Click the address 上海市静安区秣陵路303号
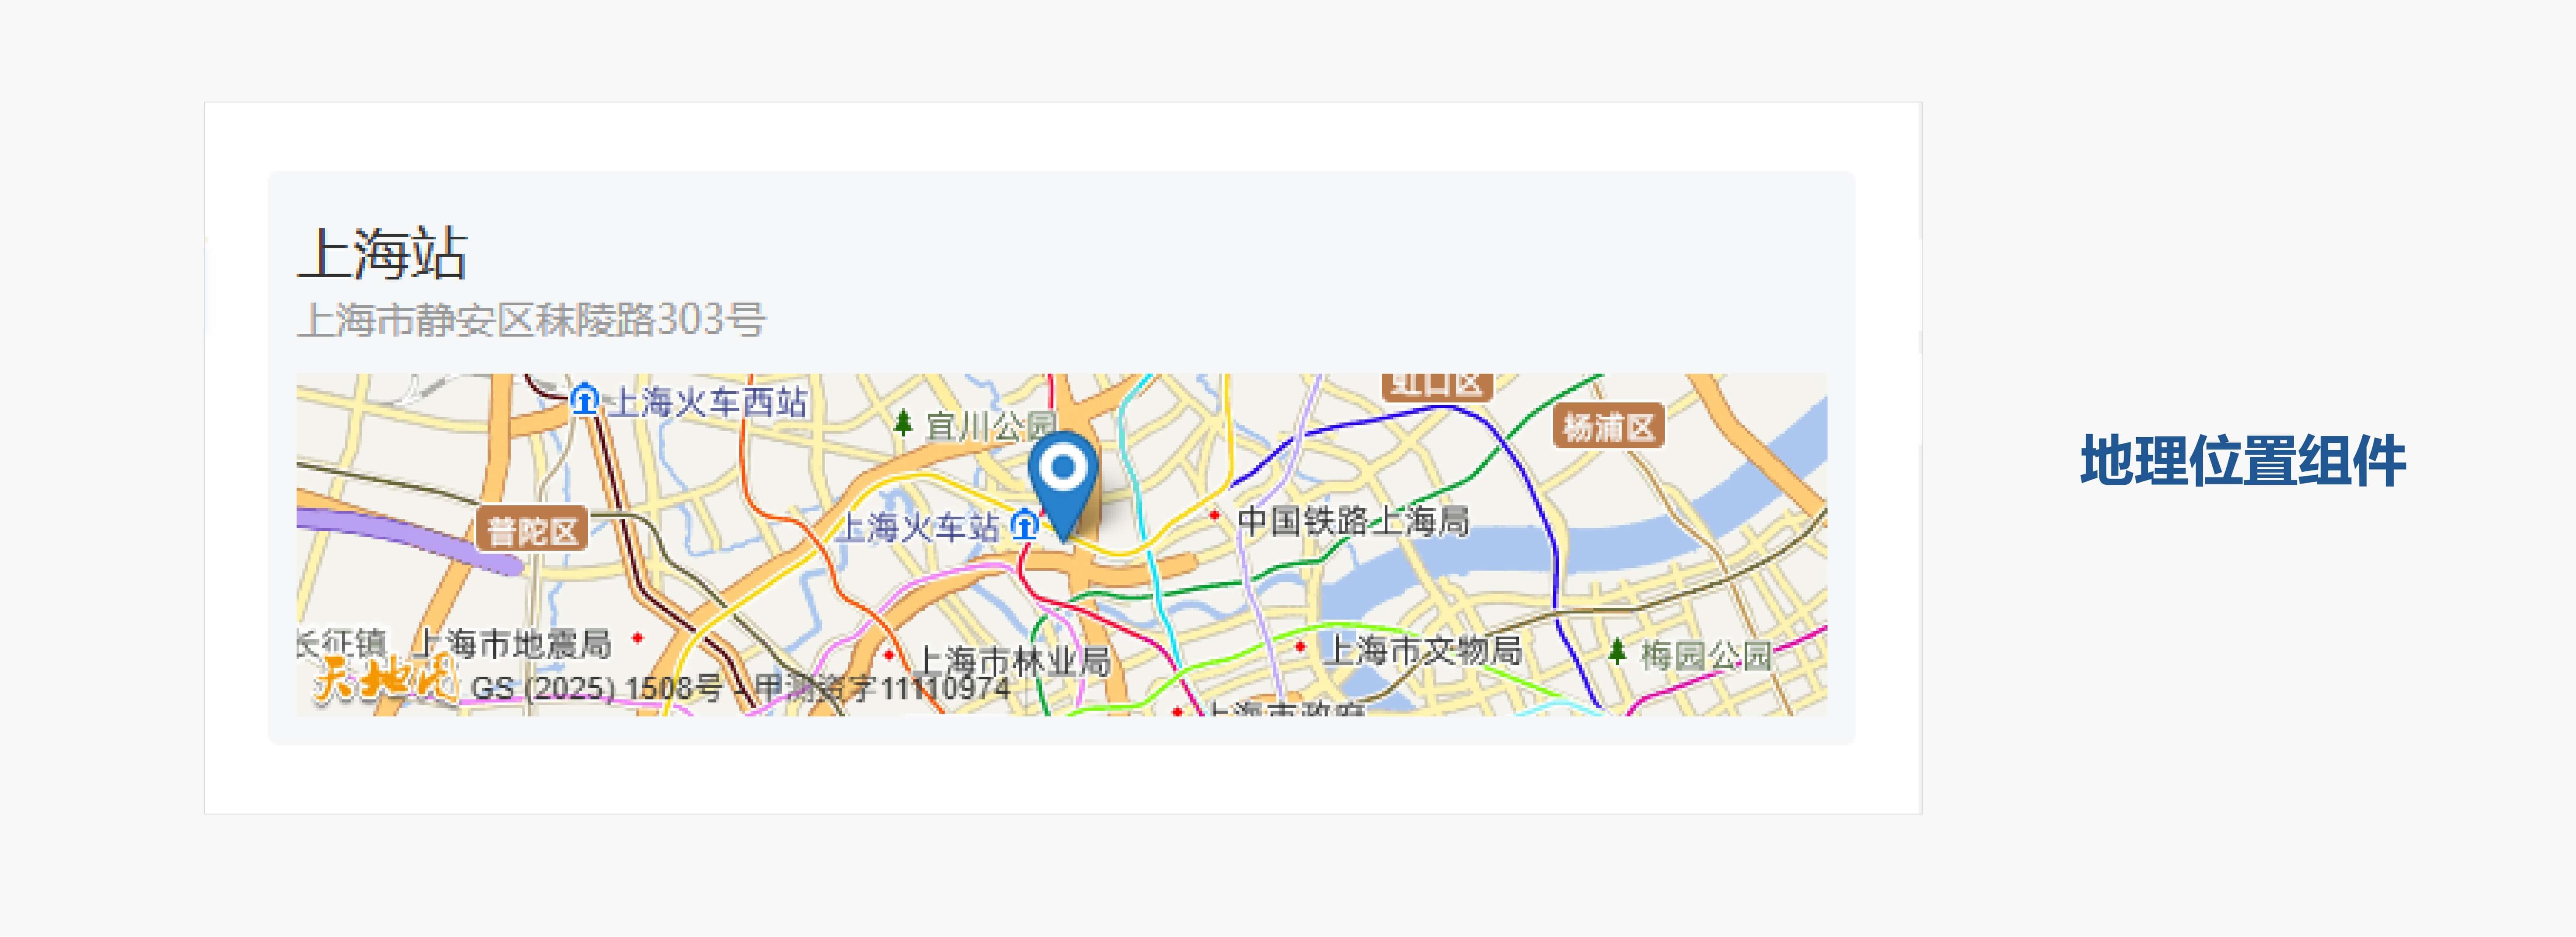 coord(531,320)
